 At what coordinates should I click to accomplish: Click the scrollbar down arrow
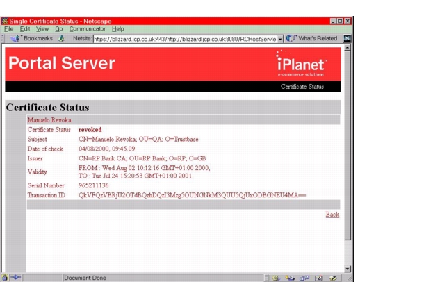[348, 269]
